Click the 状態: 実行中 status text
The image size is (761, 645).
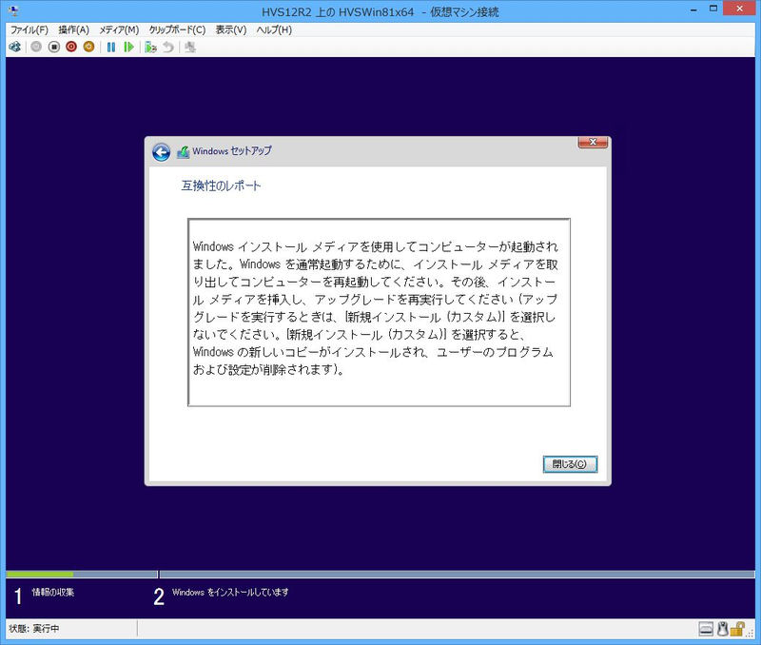coord(34,629)
